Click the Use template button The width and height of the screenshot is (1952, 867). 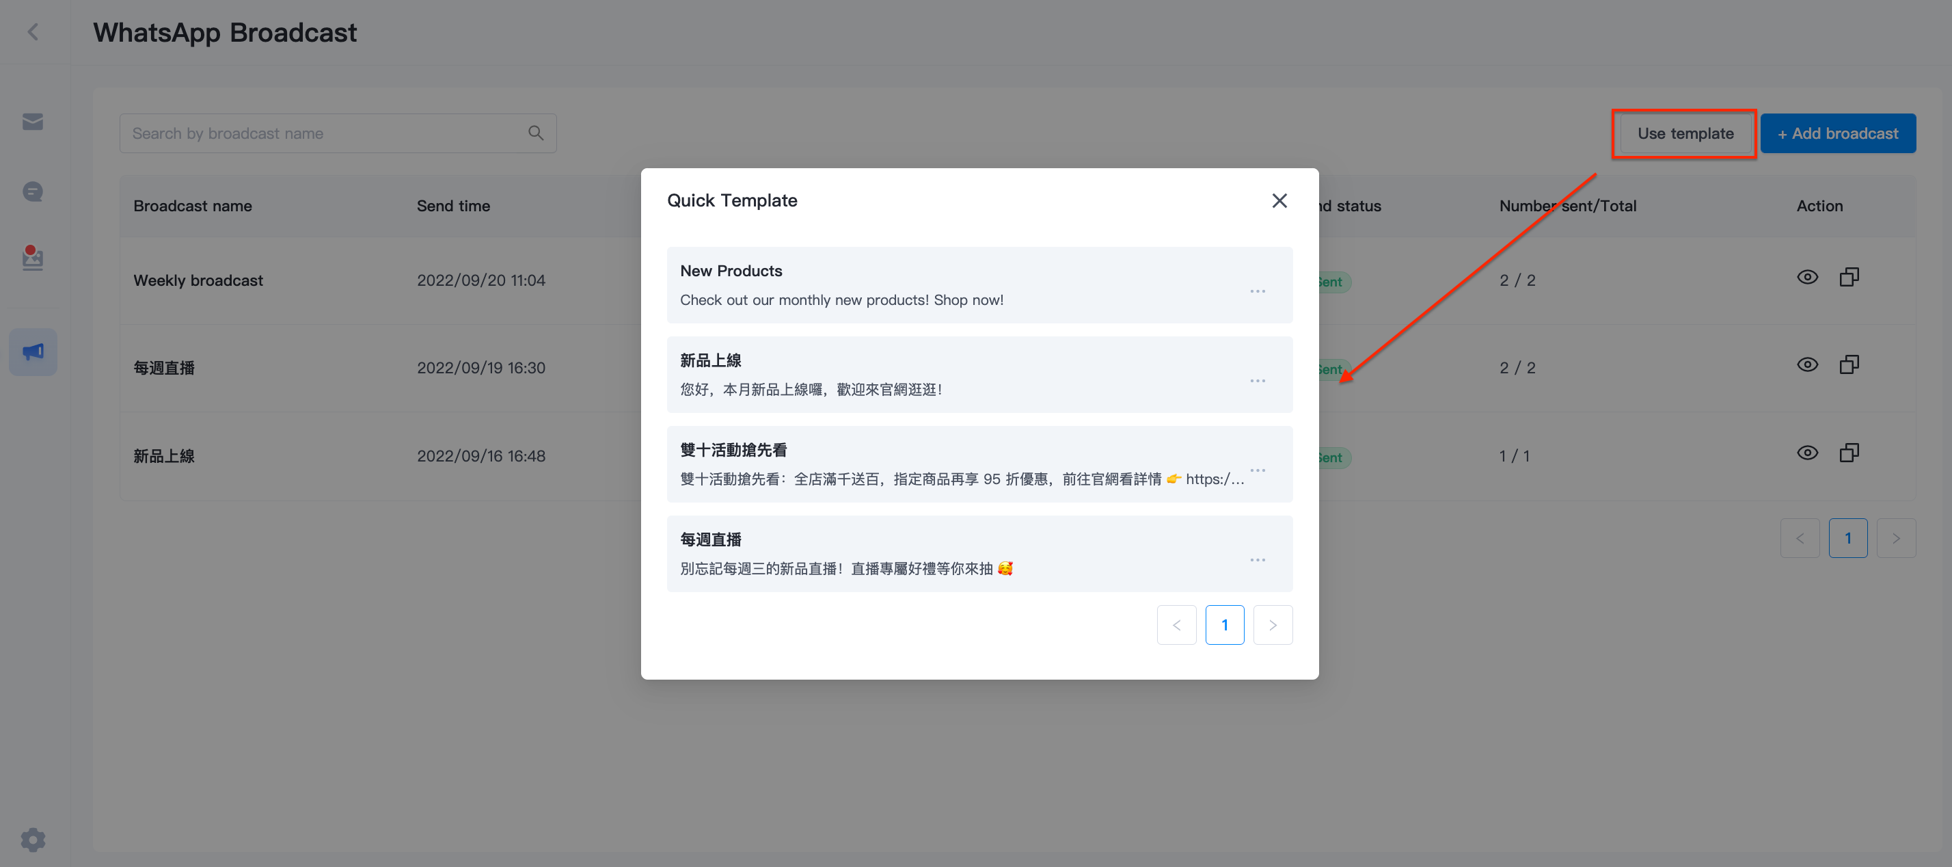(1685, 133)
